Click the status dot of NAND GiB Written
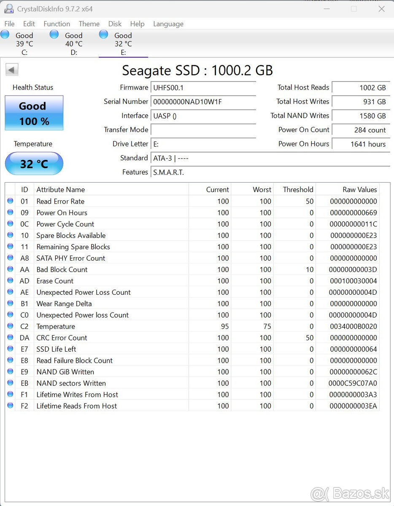 pos(10,372)
